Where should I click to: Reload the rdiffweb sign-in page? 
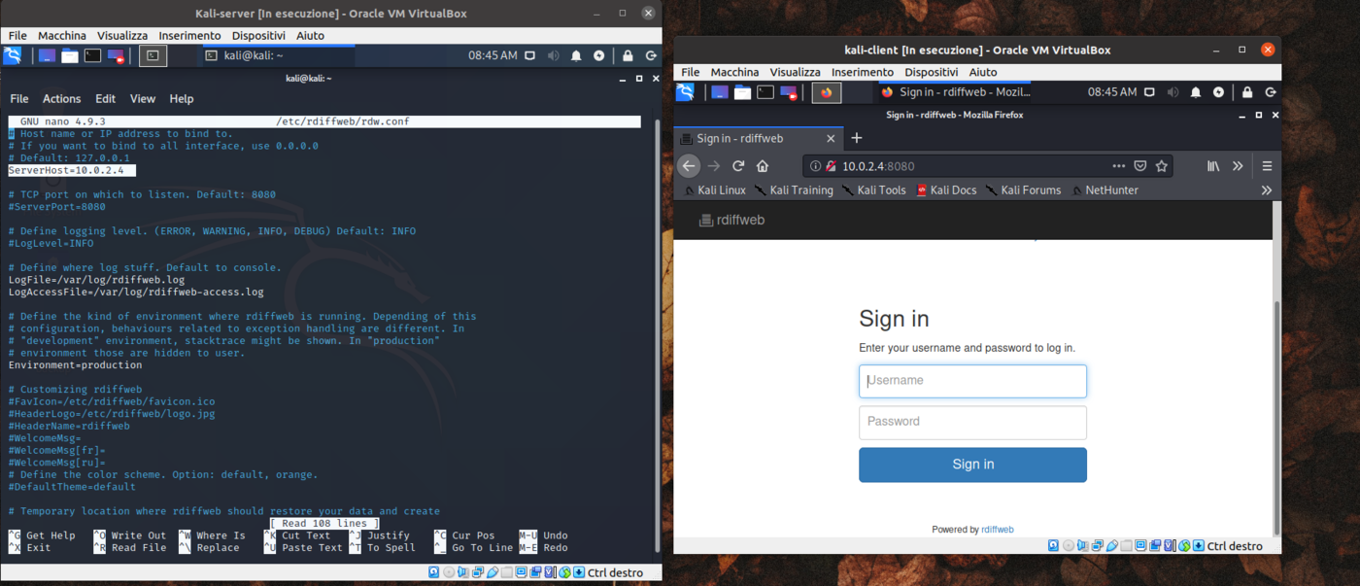(738, 166)
